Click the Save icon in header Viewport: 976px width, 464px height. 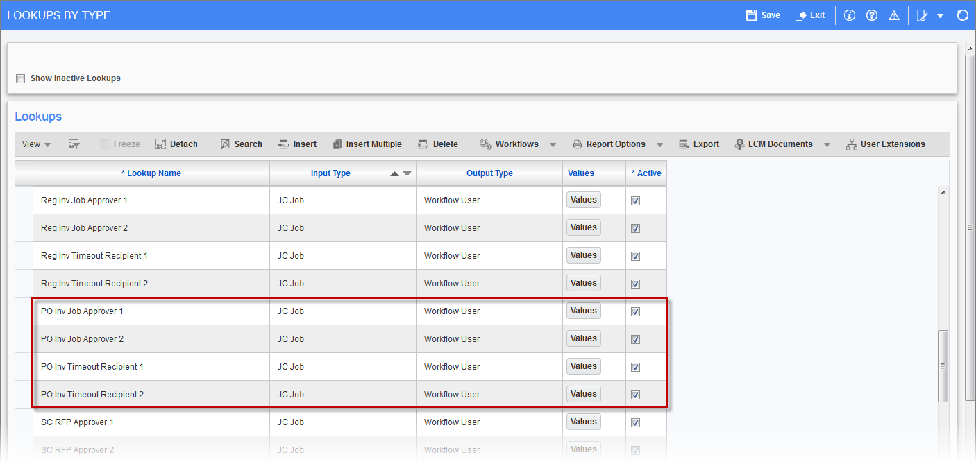(x=751, y=15)
